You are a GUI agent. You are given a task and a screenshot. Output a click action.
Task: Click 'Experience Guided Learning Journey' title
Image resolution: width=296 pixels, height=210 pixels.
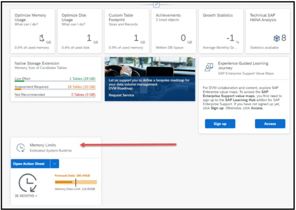(243, 66)
